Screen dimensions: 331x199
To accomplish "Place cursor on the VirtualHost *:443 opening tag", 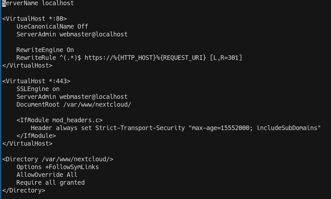I will [36, 81].
